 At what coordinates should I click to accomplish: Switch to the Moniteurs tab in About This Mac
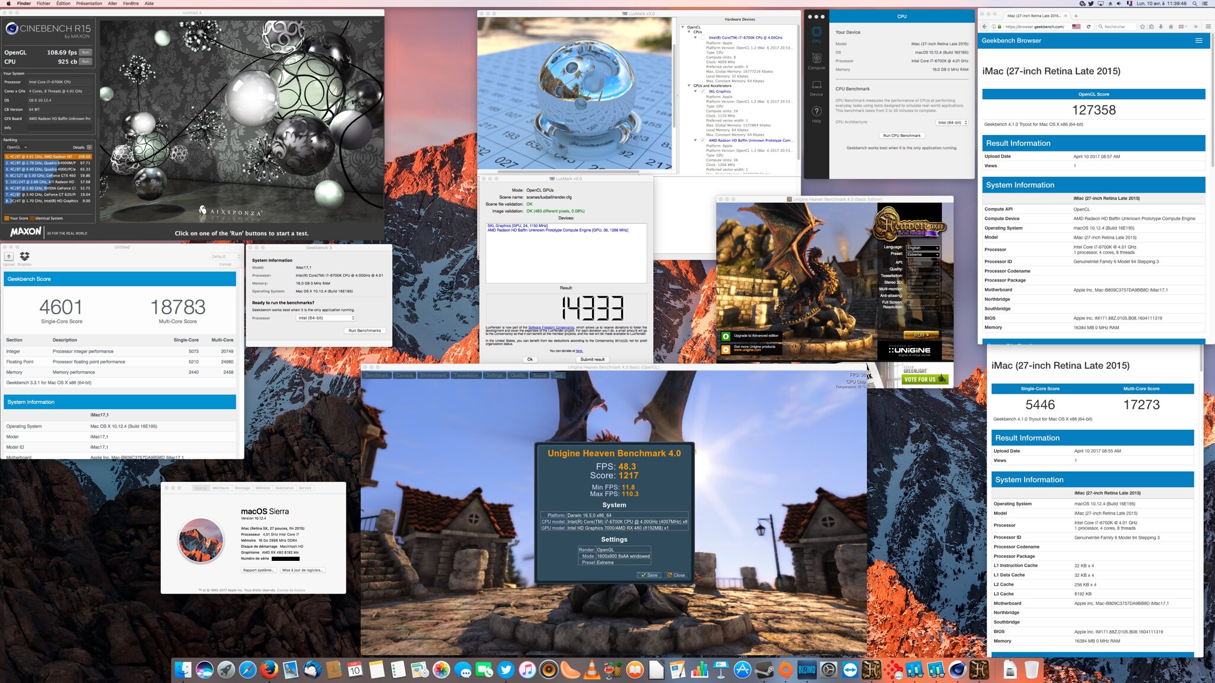pyautogui.click(x=221, y=488)
